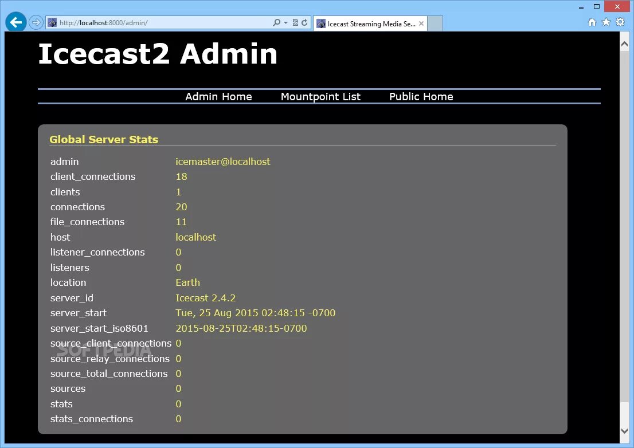Click the file_connections value 11
The image size is (634, 448).
tap(181, 222)
